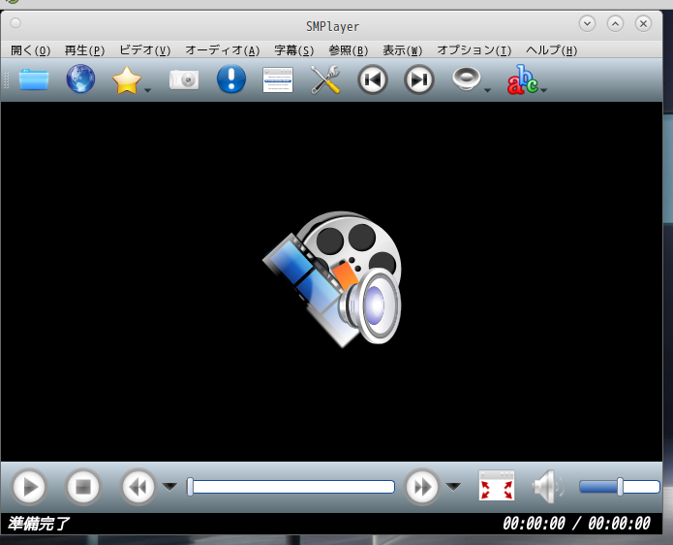Open the 表示(W) menu
The width and height of the screenshot is (673, 545).
click(x=403, y=50)
